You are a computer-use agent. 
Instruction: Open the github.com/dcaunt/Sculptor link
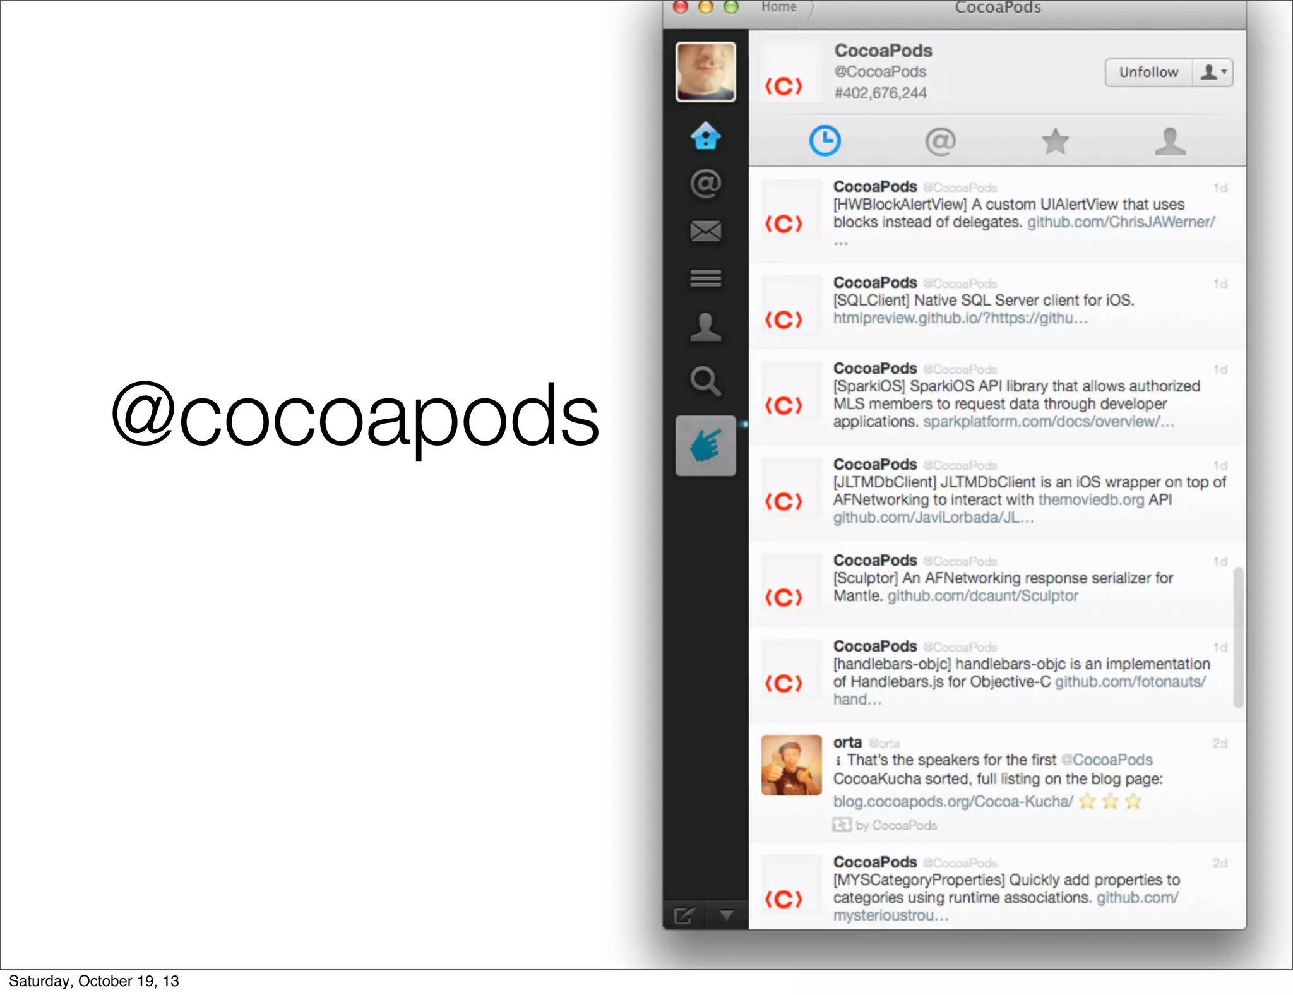(x=982, y=596)
